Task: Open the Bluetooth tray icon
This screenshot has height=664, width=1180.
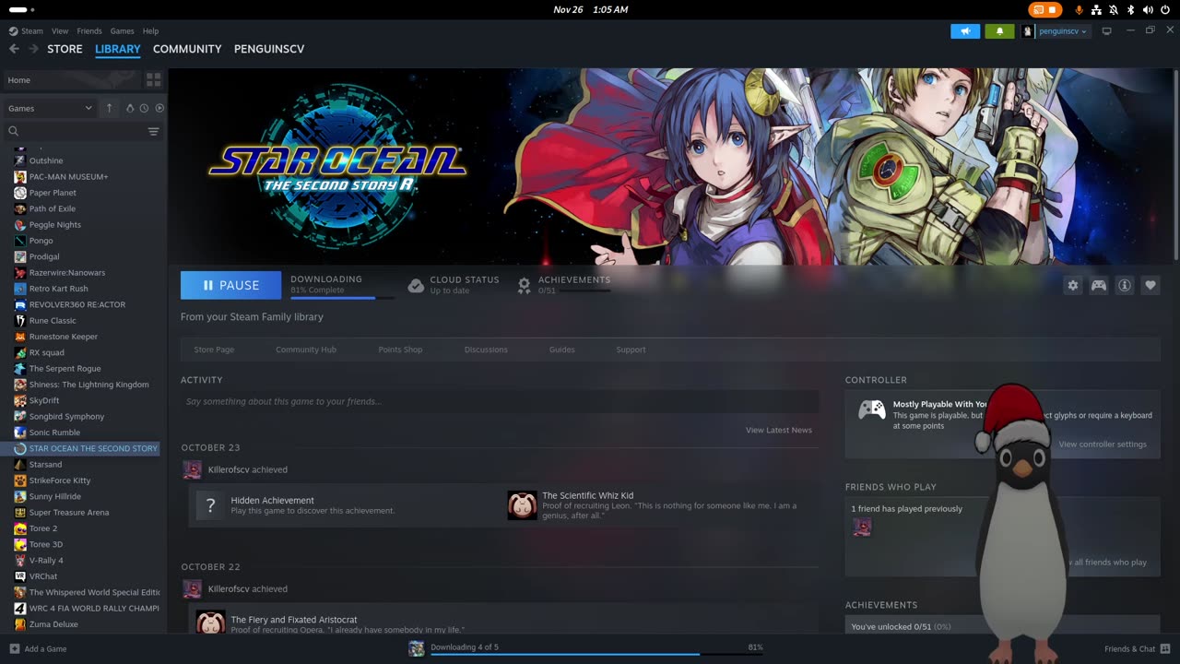Action: pyautogui.click(x=1130, y=9)
